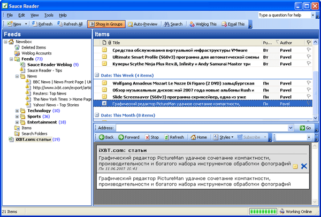Sort by the Author column header
This screenshot has width=321, height=217.
point(292,43)
